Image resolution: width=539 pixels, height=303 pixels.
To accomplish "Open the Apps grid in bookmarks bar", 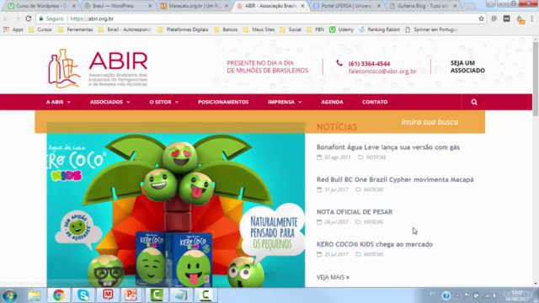I will (x=13, y=29).
